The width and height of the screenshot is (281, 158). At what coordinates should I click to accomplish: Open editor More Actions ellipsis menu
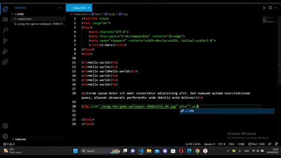coord(276,8)
